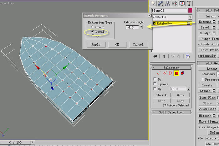219x146 pixels.
Task: Click the Bridge button
Action: click(x=205, y=33)
